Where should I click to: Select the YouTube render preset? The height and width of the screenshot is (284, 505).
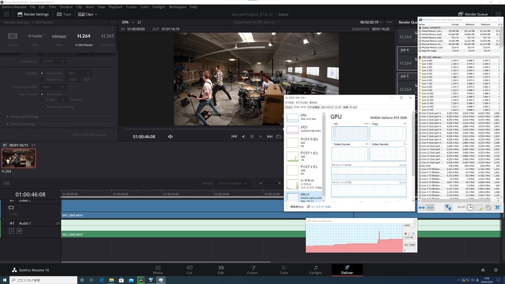(35, 39)
